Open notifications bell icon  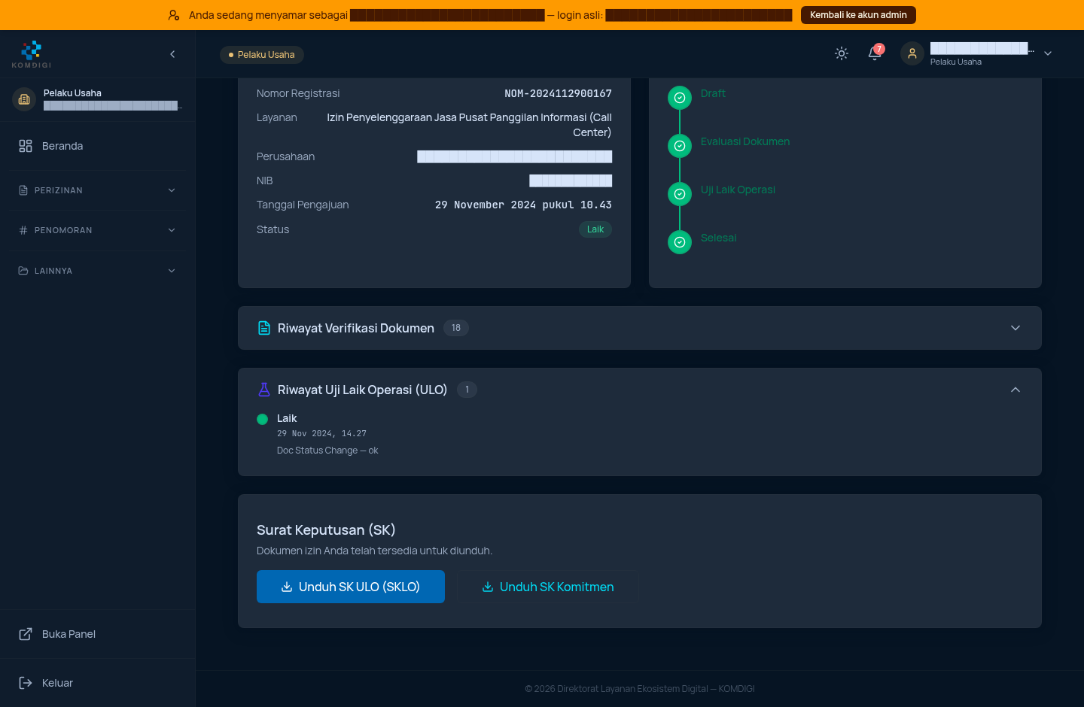coord(875,53)
